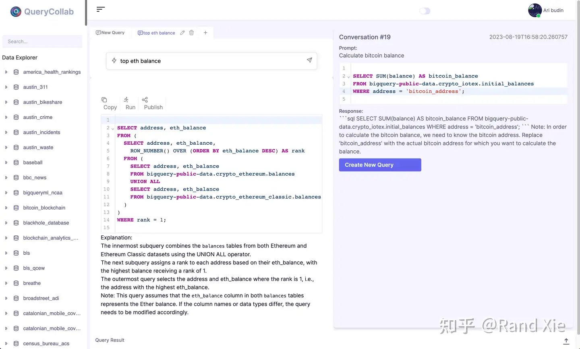Image resolution: width=580 pixels, height=349 pixels.
Task: Fold the bitcoin query code at line 2
Action: point(348,77)
